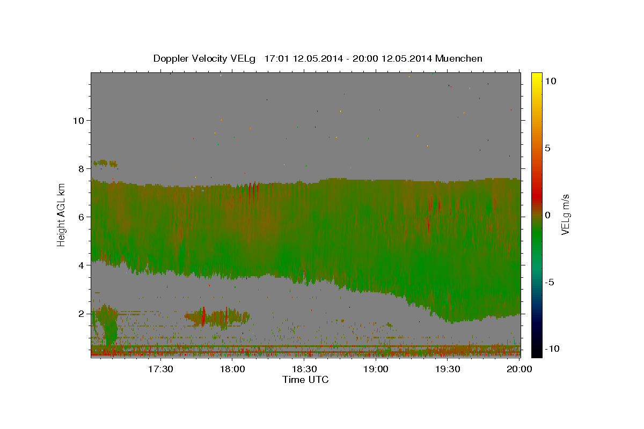Screen dimensions: 644x429
Task: Click the 'Time UTC' axis label
Action: click(x=305, y=380)
